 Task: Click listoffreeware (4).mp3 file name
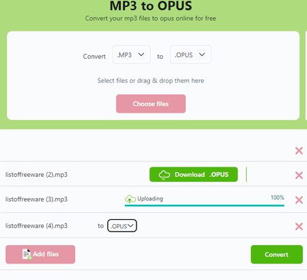click(36, 226)
